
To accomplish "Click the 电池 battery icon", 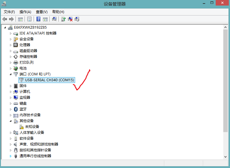I will 16,68.
